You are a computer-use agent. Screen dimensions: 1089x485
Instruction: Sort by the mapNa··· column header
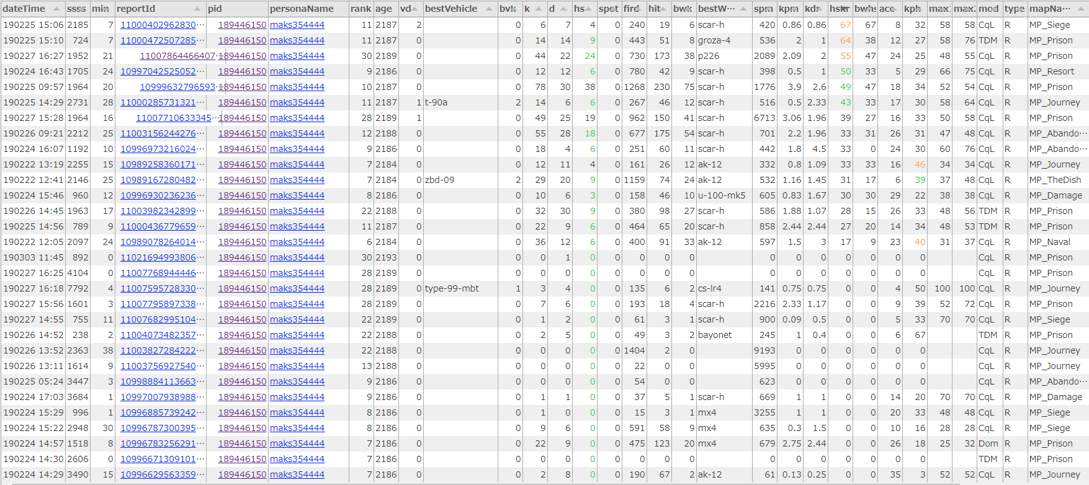click(1058, 9)
